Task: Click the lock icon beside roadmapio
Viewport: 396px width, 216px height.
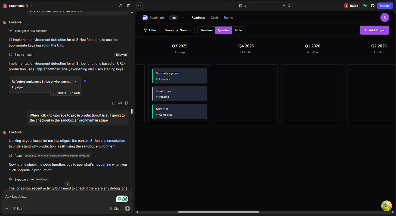Action: click(x=27, y=6)
